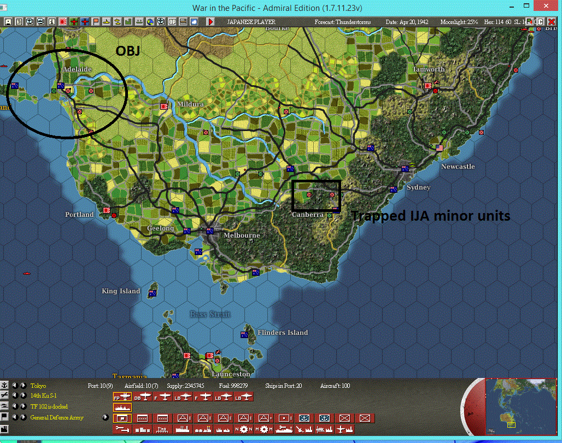Screen dimensions: 562x443
Task: Click the single yellow ship toolbar icon
Action: pos(107,22)
